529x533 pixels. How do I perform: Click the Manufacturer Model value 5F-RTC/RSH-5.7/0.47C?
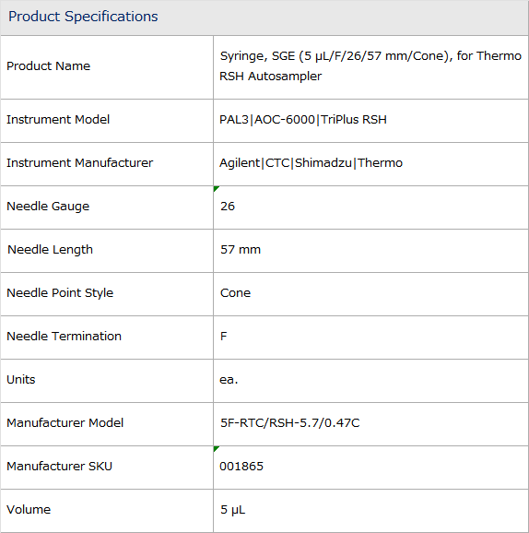pos(289,423)
